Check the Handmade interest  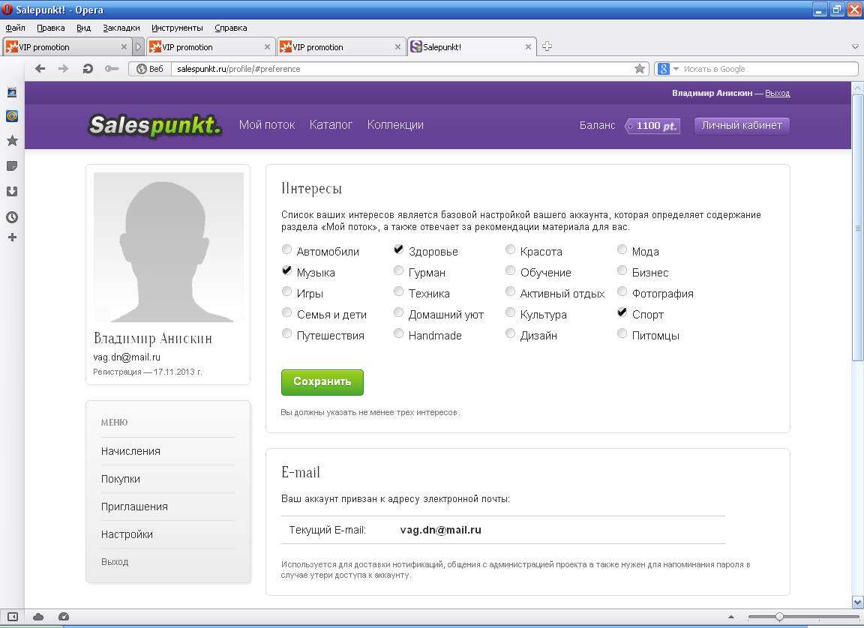(x=398, y=333)
